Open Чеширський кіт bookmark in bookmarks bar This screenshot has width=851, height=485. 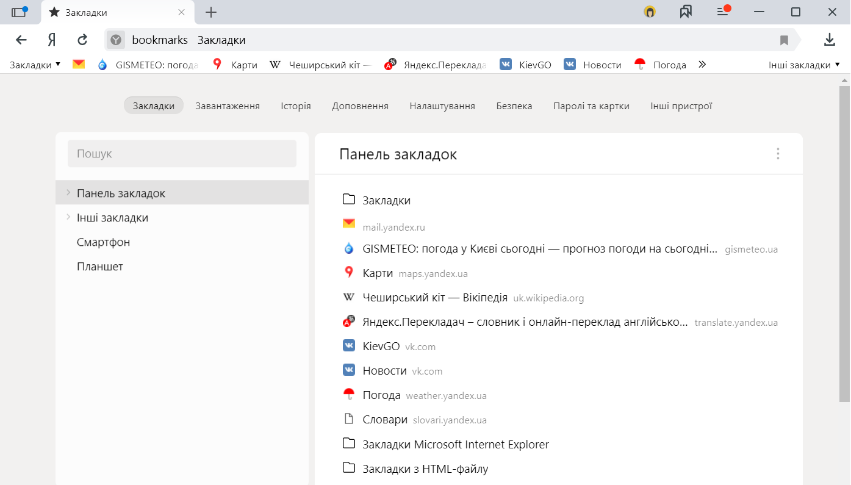(321, 65)
